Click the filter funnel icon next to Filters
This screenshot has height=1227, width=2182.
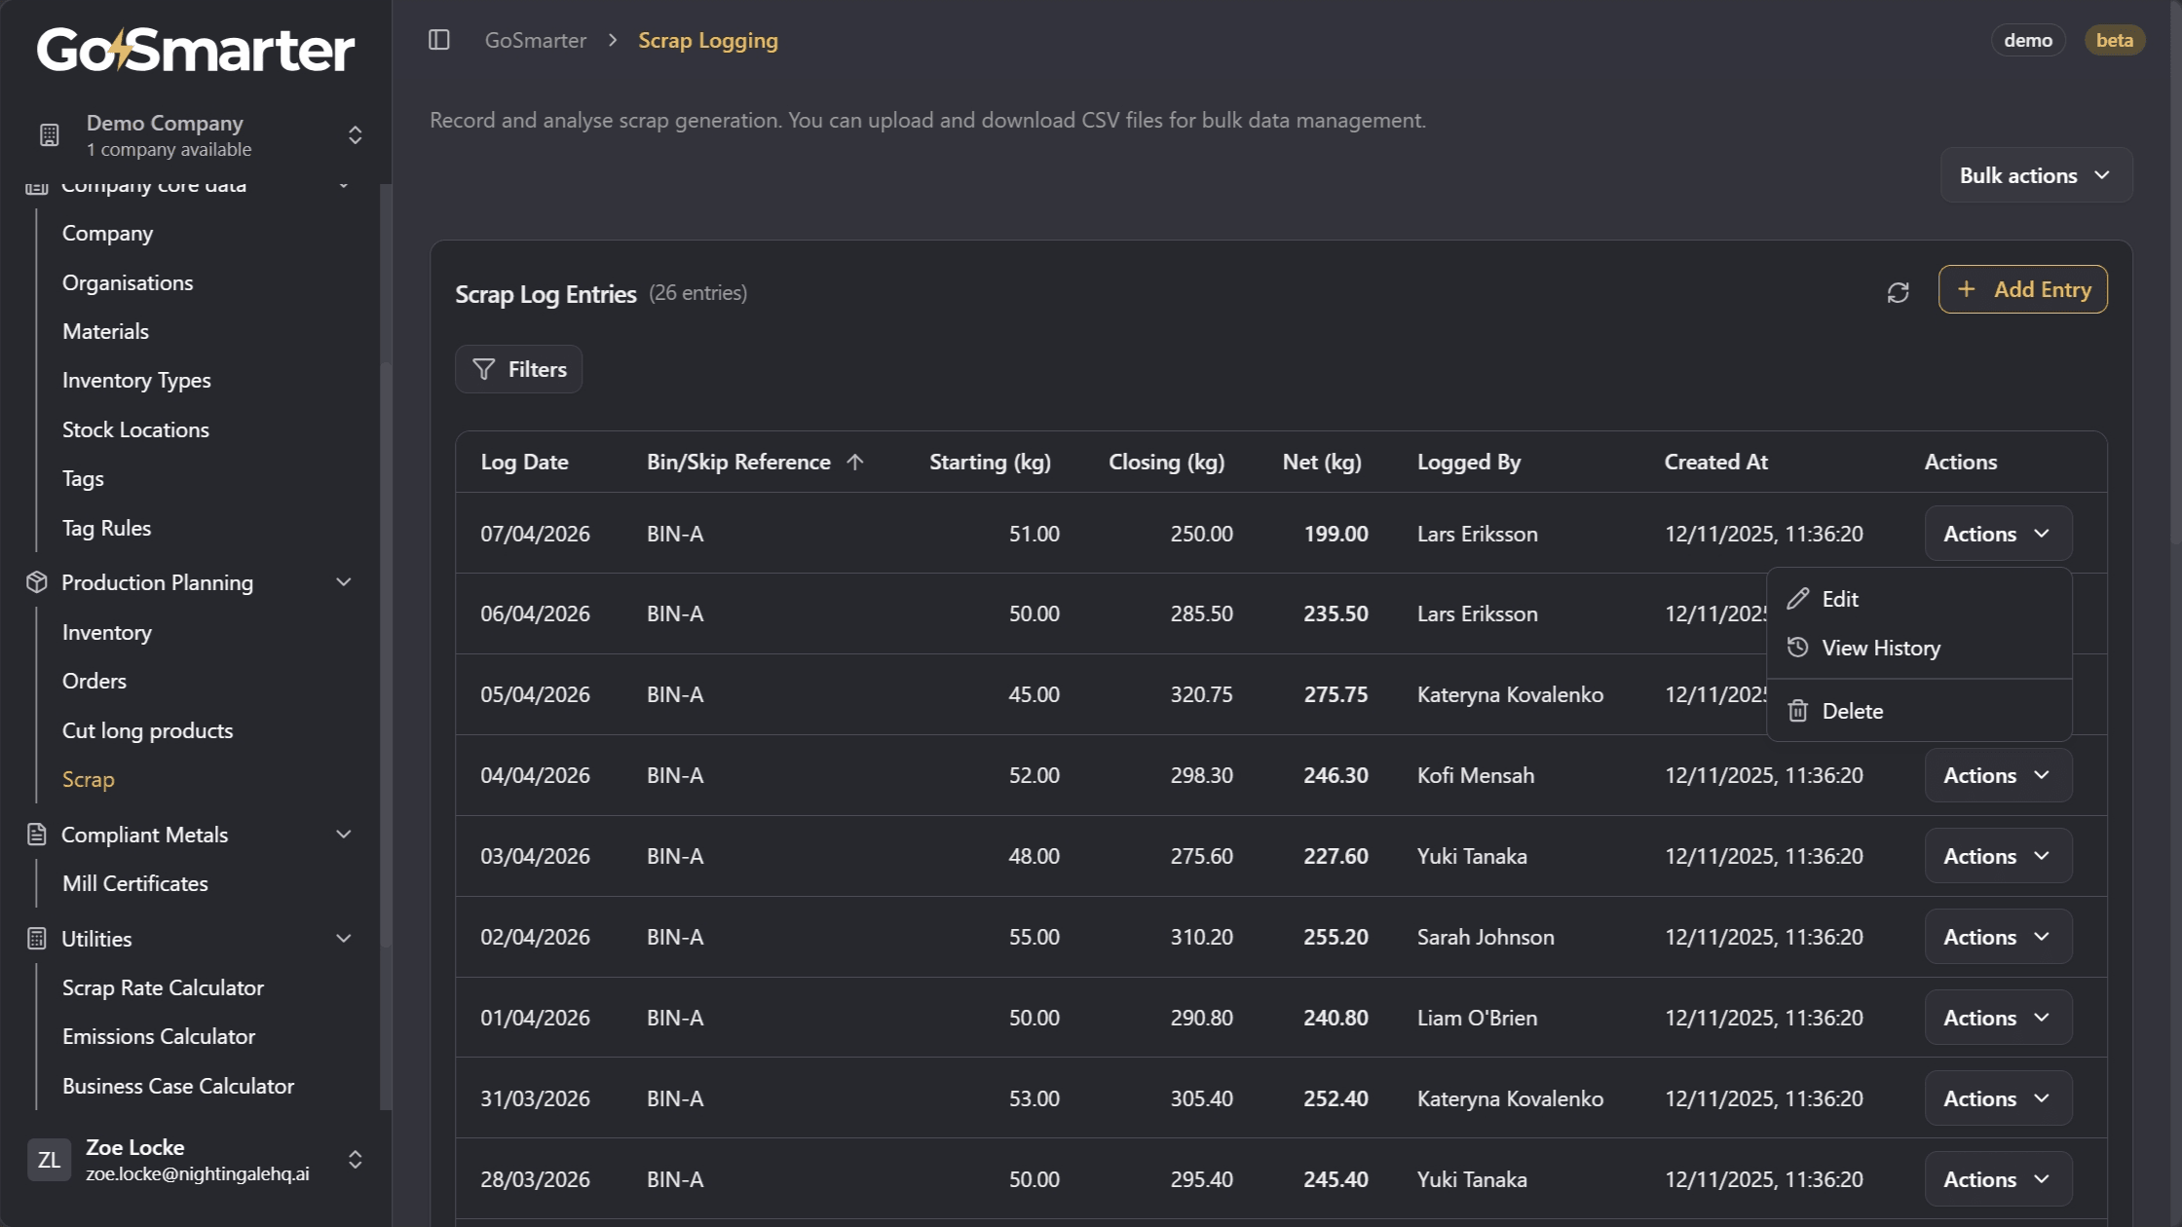(x=484, y=369)
